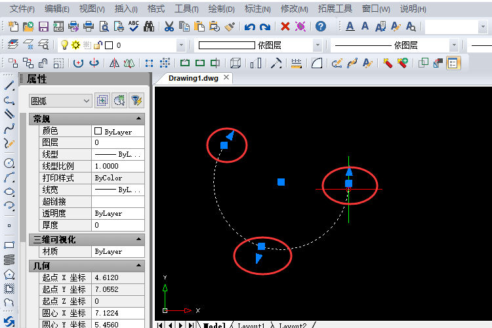
Task: Select the Revision Cloud tool
Action: click(9, 302)
